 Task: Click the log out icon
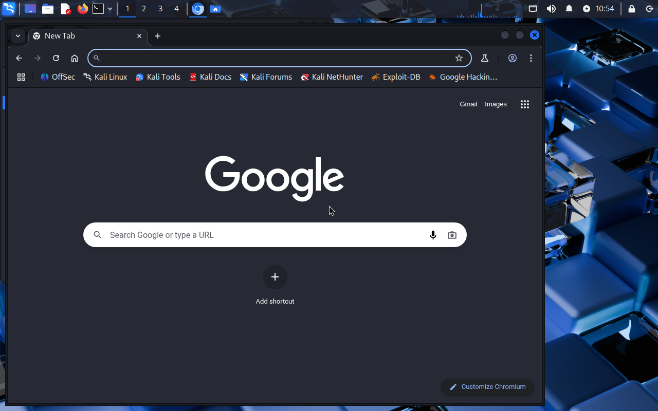(649, 9)
